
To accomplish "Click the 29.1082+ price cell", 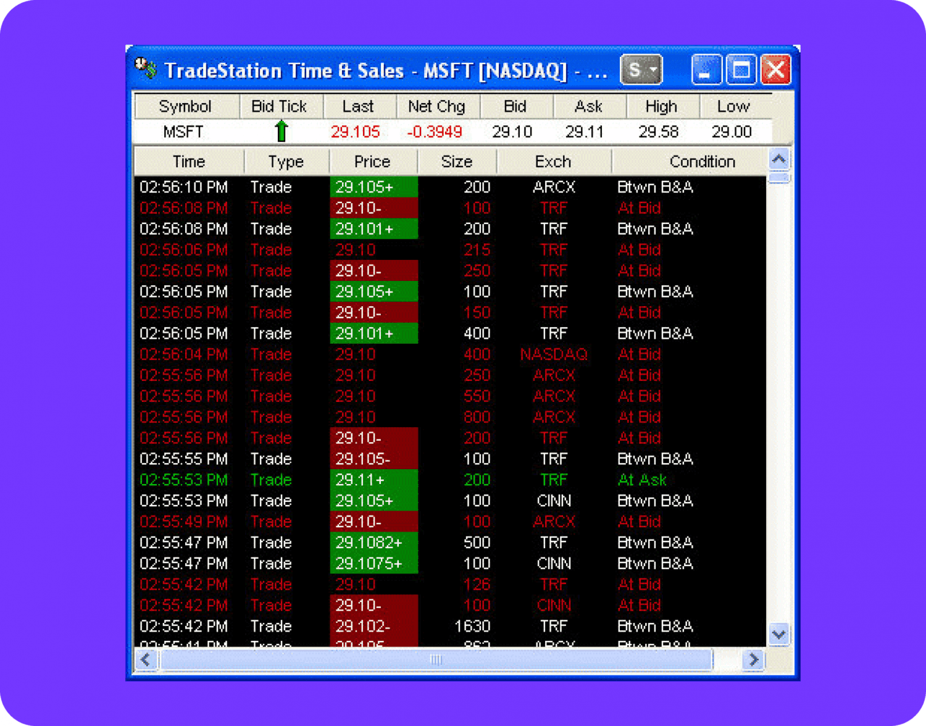I will (x=374, y=543).
